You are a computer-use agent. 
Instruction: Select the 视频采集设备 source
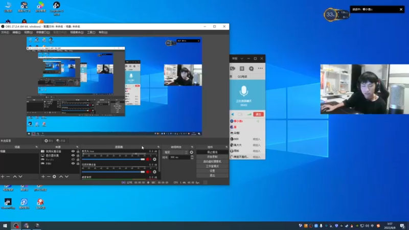pos(54,151)
